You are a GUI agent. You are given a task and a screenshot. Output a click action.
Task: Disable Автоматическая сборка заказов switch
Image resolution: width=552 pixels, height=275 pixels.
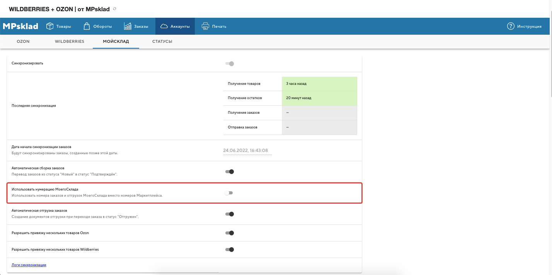230,172
